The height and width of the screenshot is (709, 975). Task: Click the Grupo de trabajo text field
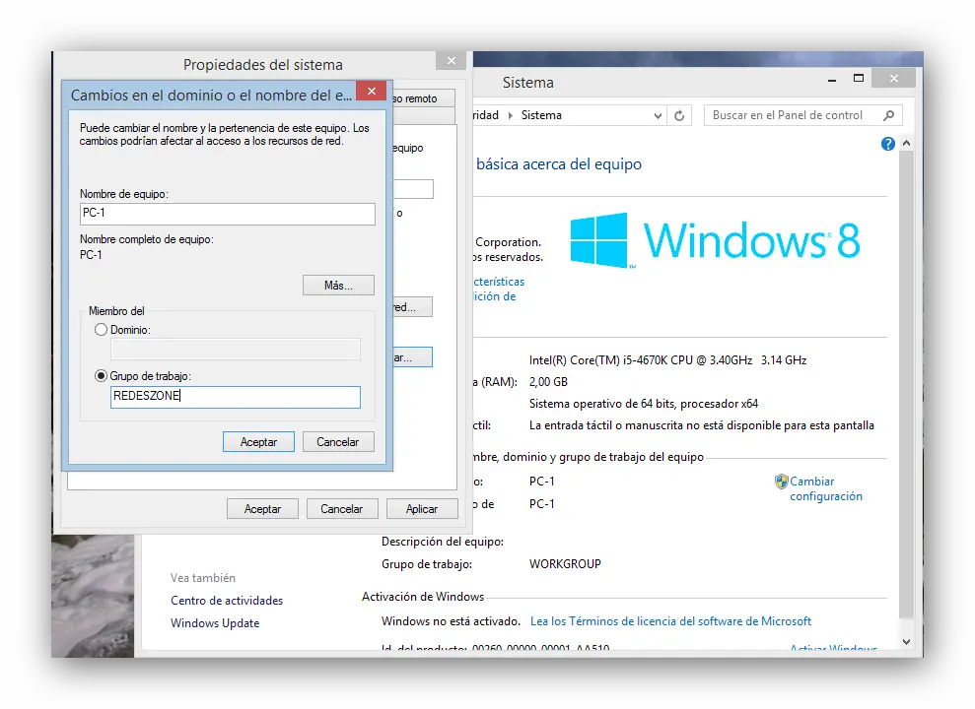tap(236, 398)
